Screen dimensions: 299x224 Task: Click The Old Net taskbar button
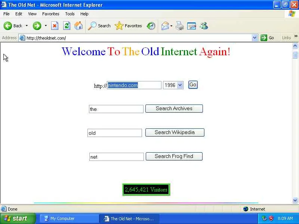click(x=129, y=218)
